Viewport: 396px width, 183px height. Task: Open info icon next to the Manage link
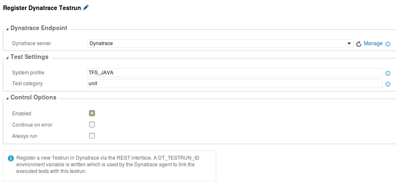pos(388,44)
